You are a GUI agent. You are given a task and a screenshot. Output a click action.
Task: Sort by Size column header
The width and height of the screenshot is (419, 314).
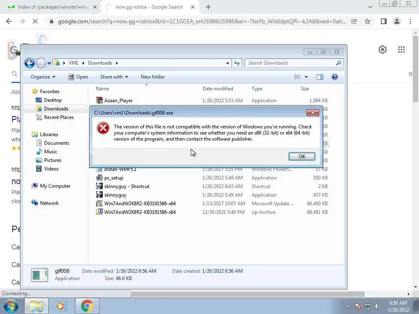coord(314,89)
